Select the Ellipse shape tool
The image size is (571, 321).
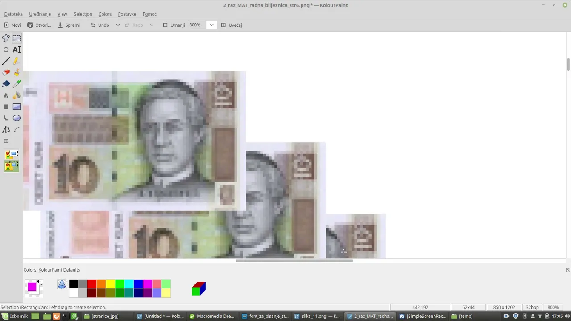click(17, 118)
